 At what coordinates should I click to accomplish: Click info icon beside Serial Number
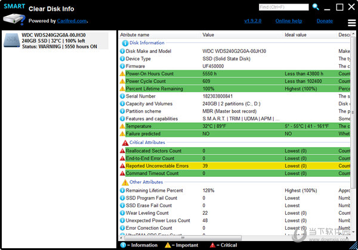coord(122,96)
